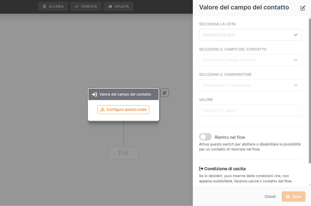Click the edit icon beside the panel title
Viewport: 311px width, 206px height.
(x=303, y=8)
